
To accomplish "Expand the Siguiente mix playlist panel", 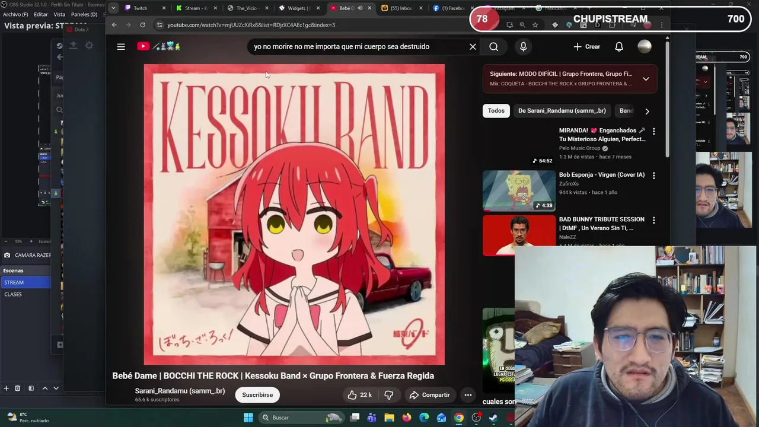I will [x=646, y=79].
